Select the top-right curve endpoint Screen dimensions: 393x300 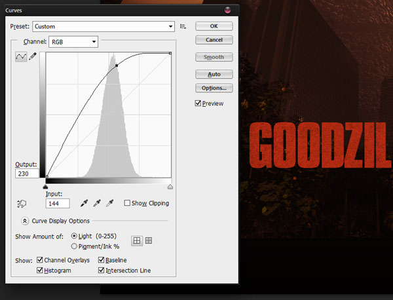(x=170, y=53)
